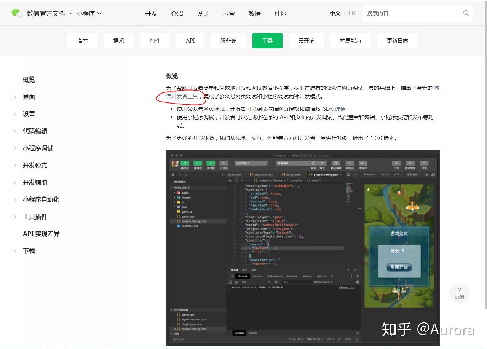
Task: Expand the images folder in file tree
Action: click(184, 198)
